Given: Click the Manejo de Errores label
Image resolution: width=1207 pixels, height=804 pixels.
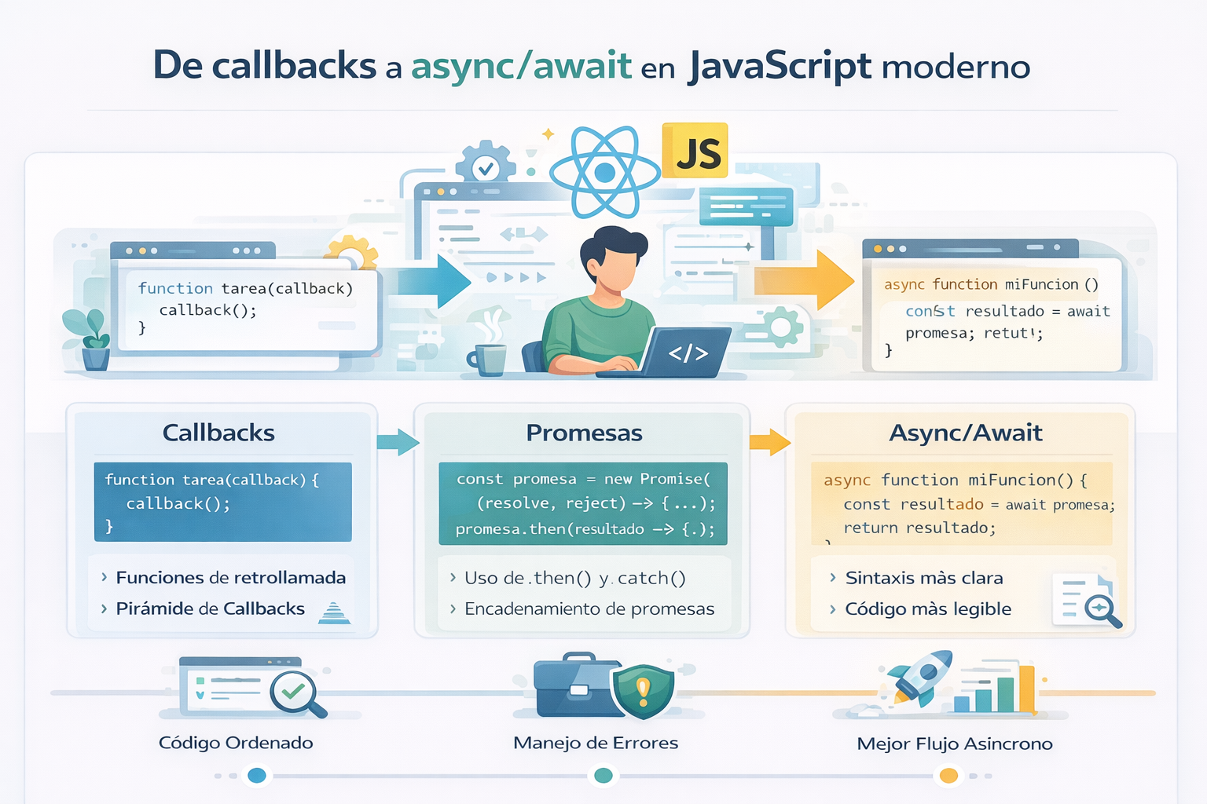Looking at the screenshot, I should pos(596,743).
